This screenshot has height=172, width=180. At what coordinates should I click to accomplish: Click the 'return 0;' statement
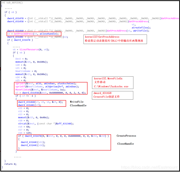(x=10, y=164)
